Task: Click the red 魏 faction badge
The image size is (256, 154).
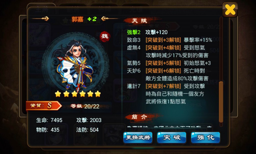Action: (x=105, y=36)
